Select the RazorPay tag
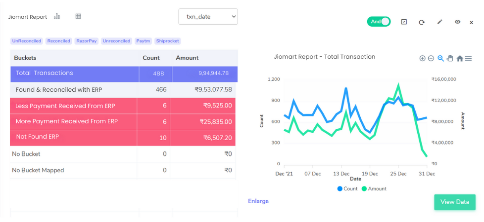The image size is (484, 222). click(x=87, y=41)
